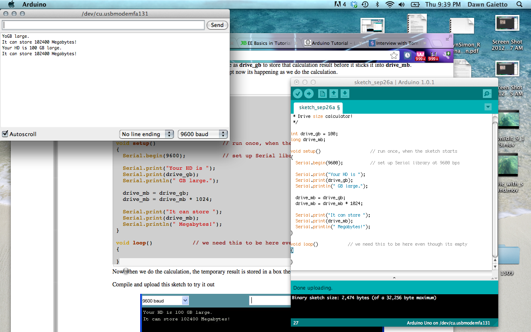Screen dimensions: 531x332
Task: Open the tab menu dropdown arrow in Arduino
Action: point(488,107)
